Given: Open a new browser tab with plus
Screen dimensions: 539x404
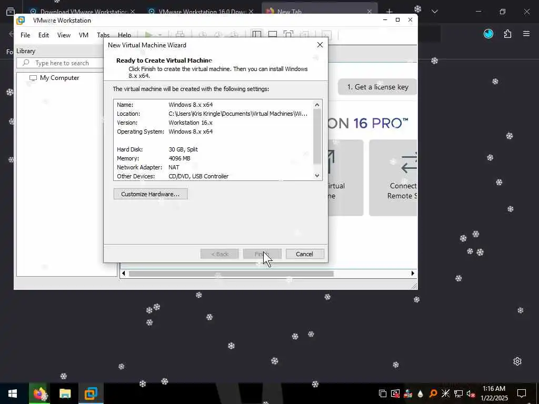Looking at the screenshot, I should coord(389,12).
